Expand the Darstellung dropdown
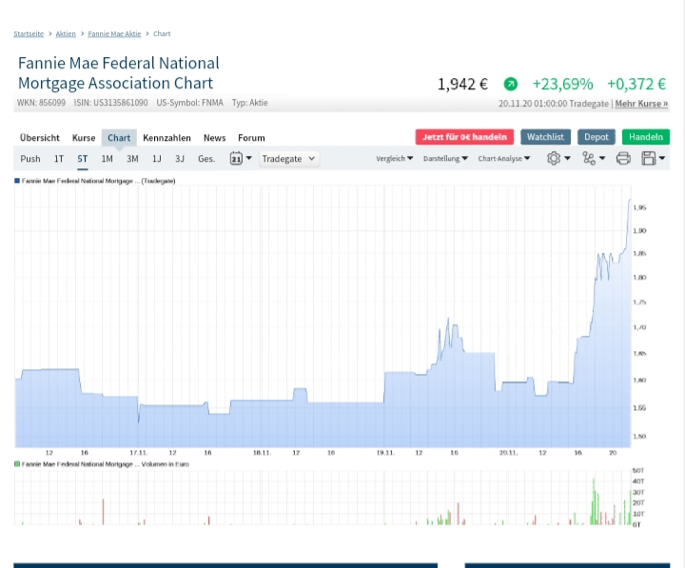 pos(445,159)
